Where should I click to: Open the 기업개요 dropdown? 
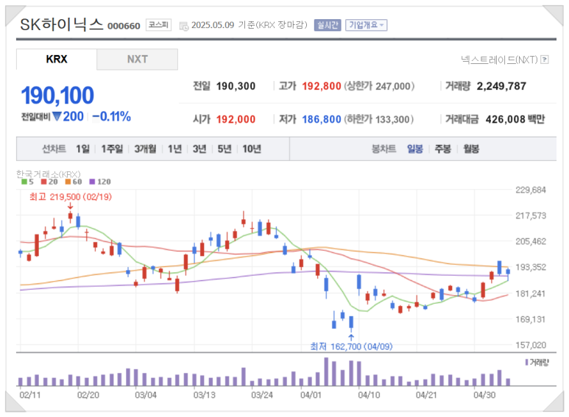click(366, 25)
